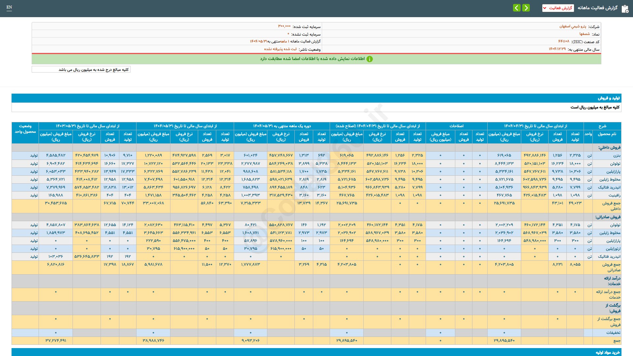Click the clipboard report icon
The width and height of the screenshot is (633, 356).
click(x=625, y=9)
